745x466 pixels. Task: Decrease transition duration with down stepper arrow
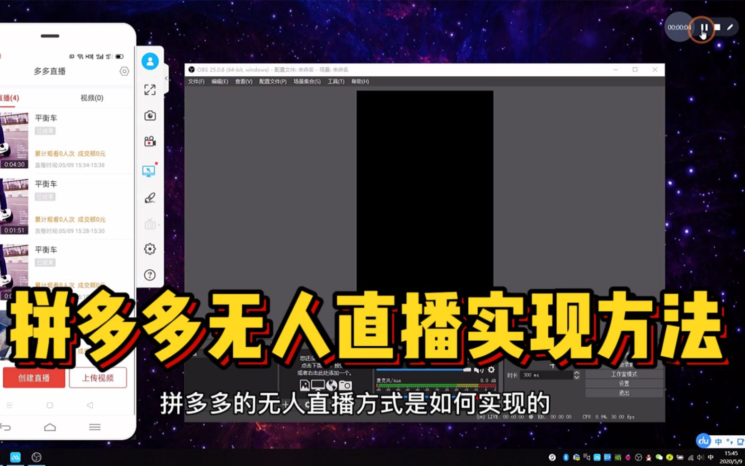point(577,377)
